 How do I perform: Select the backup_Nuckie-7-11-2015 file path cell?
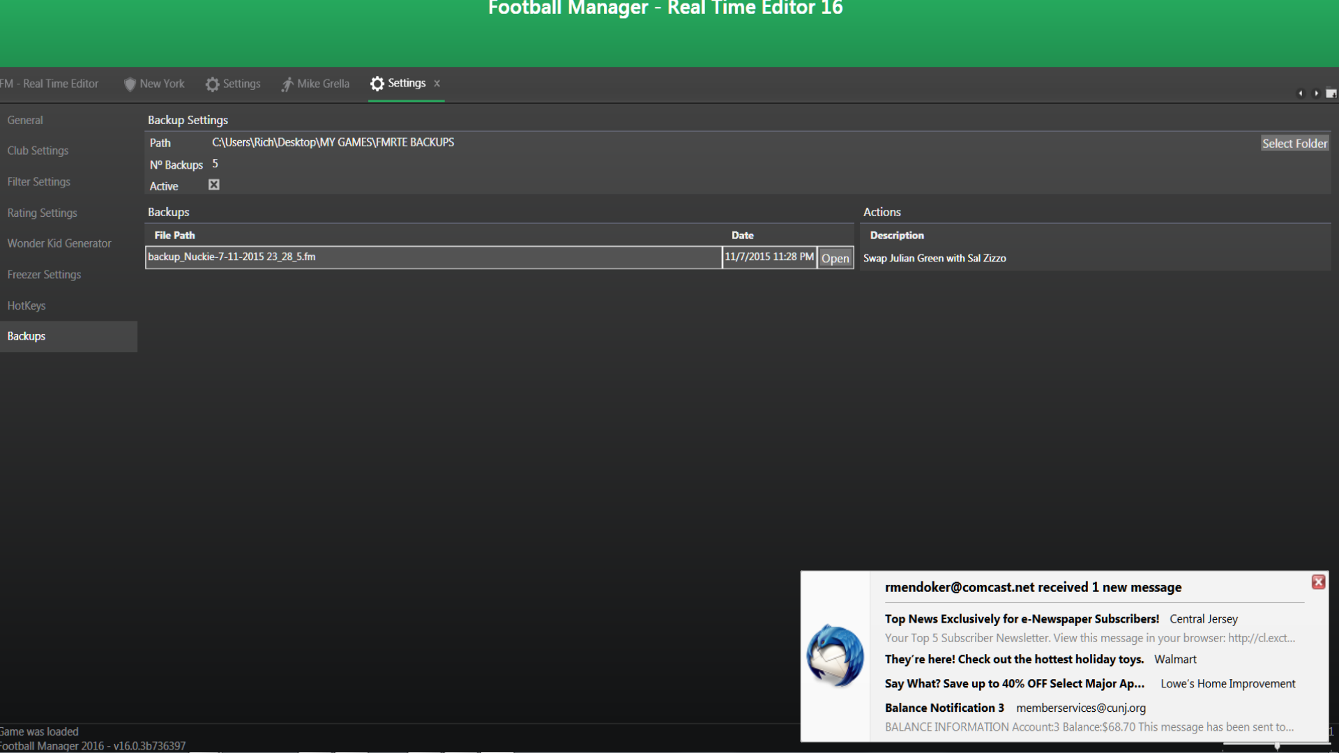pyautogui.click(x=433, y=257)
